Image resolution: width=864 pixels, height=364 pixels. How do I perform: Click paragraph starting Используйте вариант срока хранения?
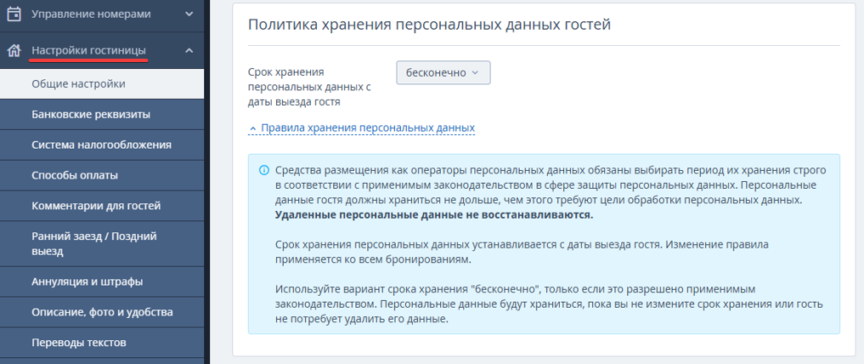coord(549,304)
